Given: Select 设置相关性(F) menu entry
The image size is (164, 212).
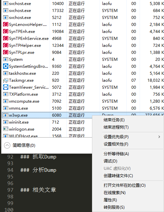Looking at the screenshot, I should 116,144.
